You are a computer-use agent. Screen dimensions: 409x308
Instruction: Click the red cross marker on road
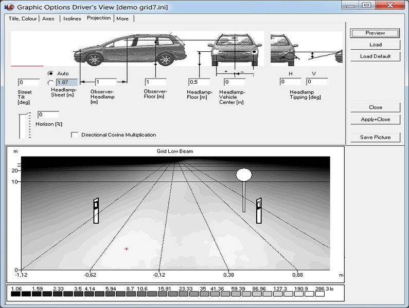[x=126, y=249]
